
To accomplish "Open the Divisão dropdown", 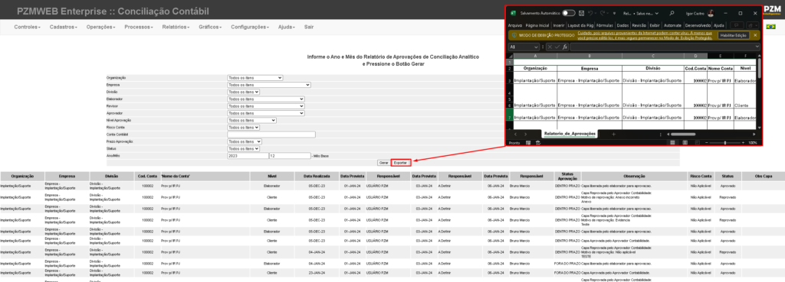I will 243,92.
